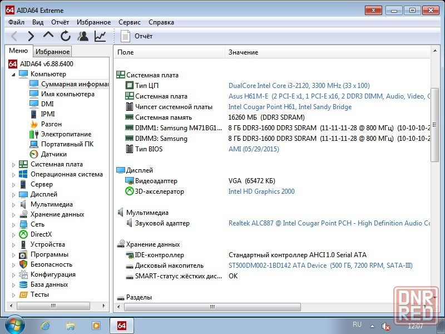Screen dimensions: 445x334
Task: Click the Отчёт report button in the toolbar
Action: pos(137,36)
